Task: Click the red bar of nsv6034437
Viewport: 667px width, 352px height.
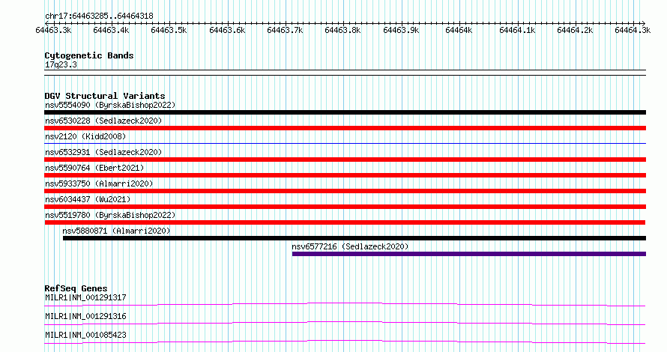Action: coord(345,207)
